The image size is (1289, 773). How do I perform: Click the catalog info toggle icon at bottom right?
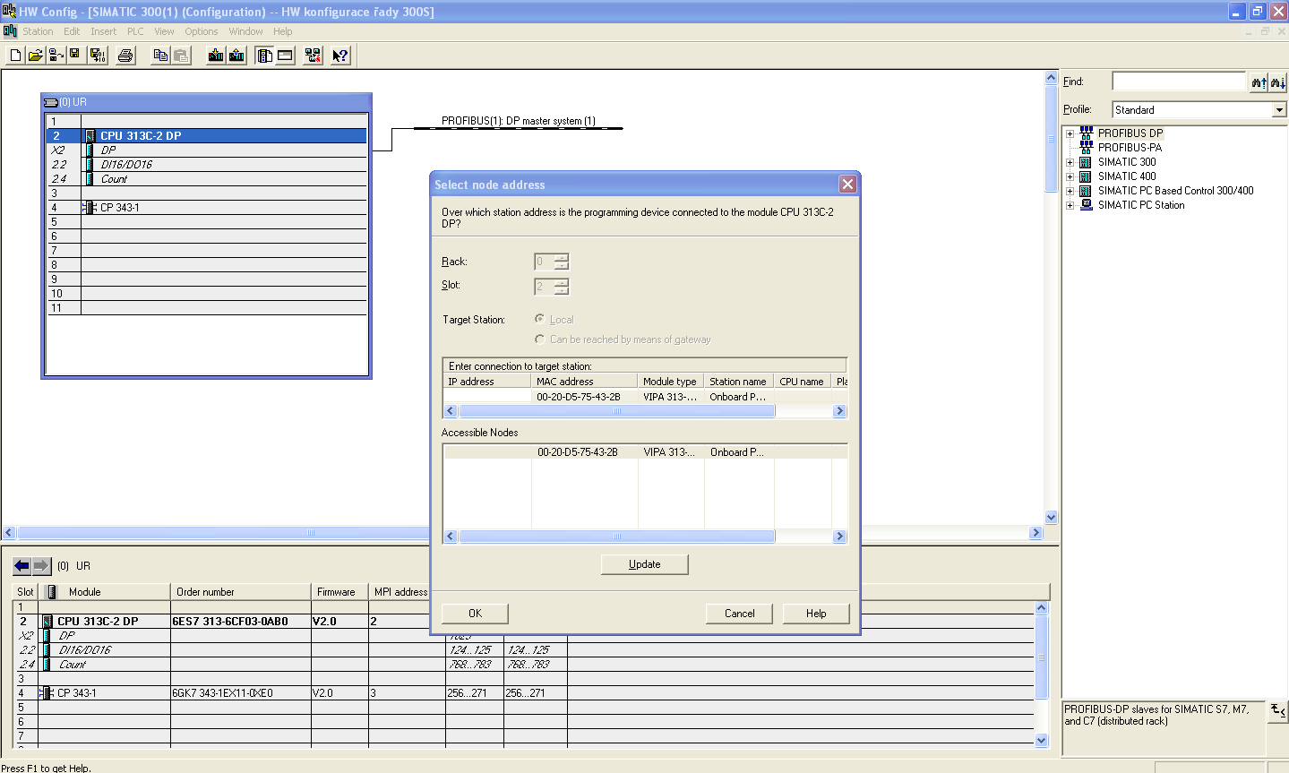[1278, 710]
